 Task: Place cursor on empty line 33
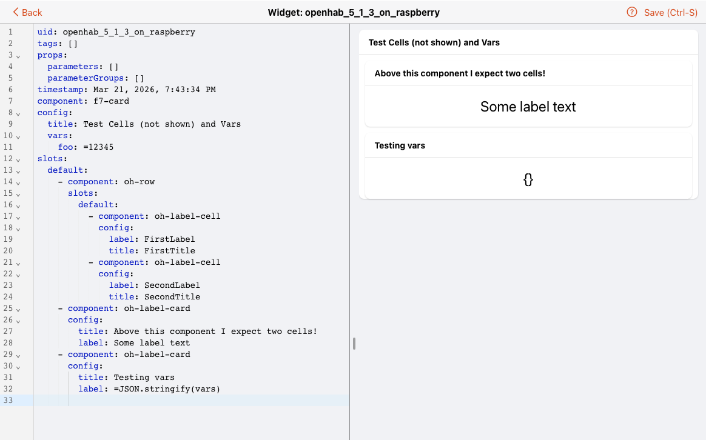coord(182,400)
